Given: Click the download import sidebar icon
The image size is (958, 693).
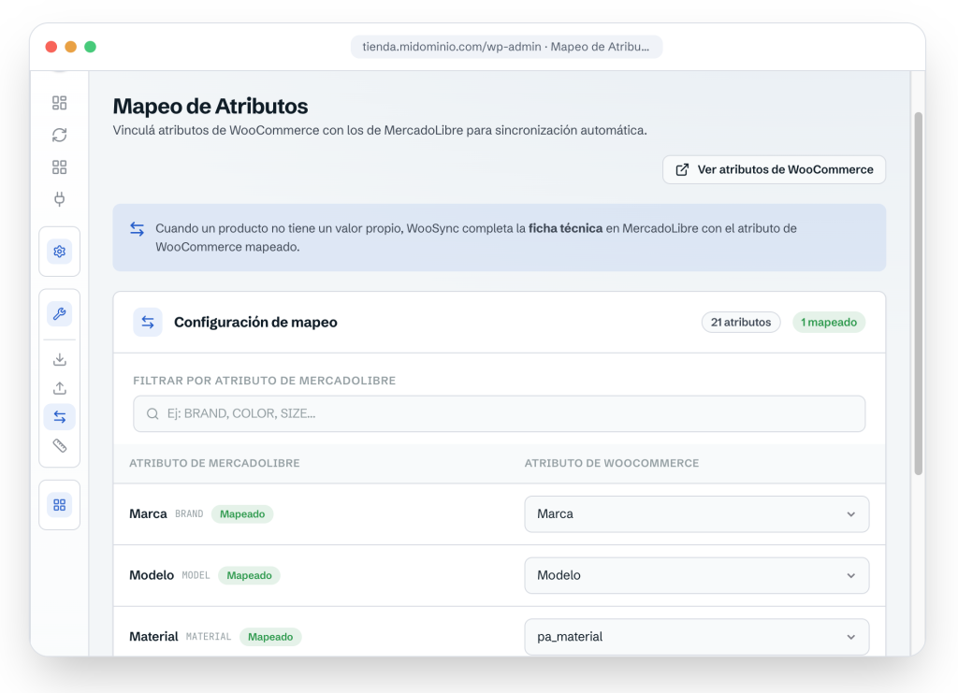Looking at the screenshot, I should [59, 360].
